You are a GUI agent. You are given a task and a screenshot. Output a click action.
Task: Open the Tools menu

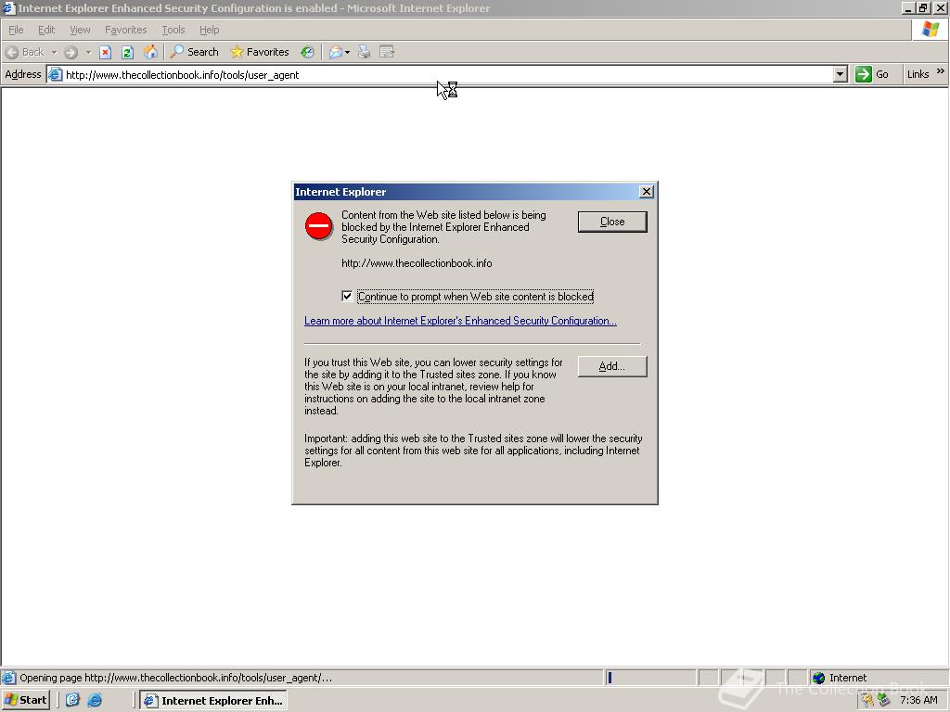coord(173,30)
